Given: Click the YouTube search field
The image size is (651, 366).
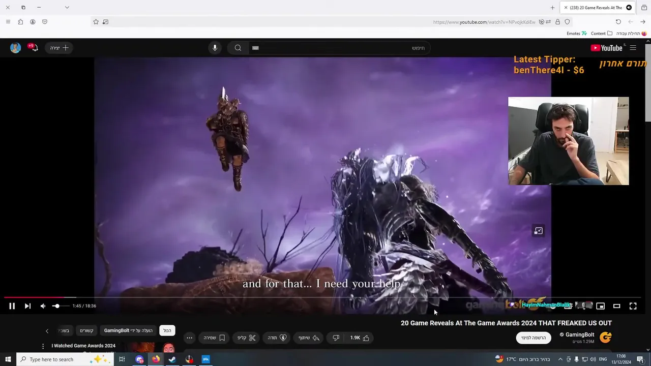Looking at the screenshot, I should 338,48.
